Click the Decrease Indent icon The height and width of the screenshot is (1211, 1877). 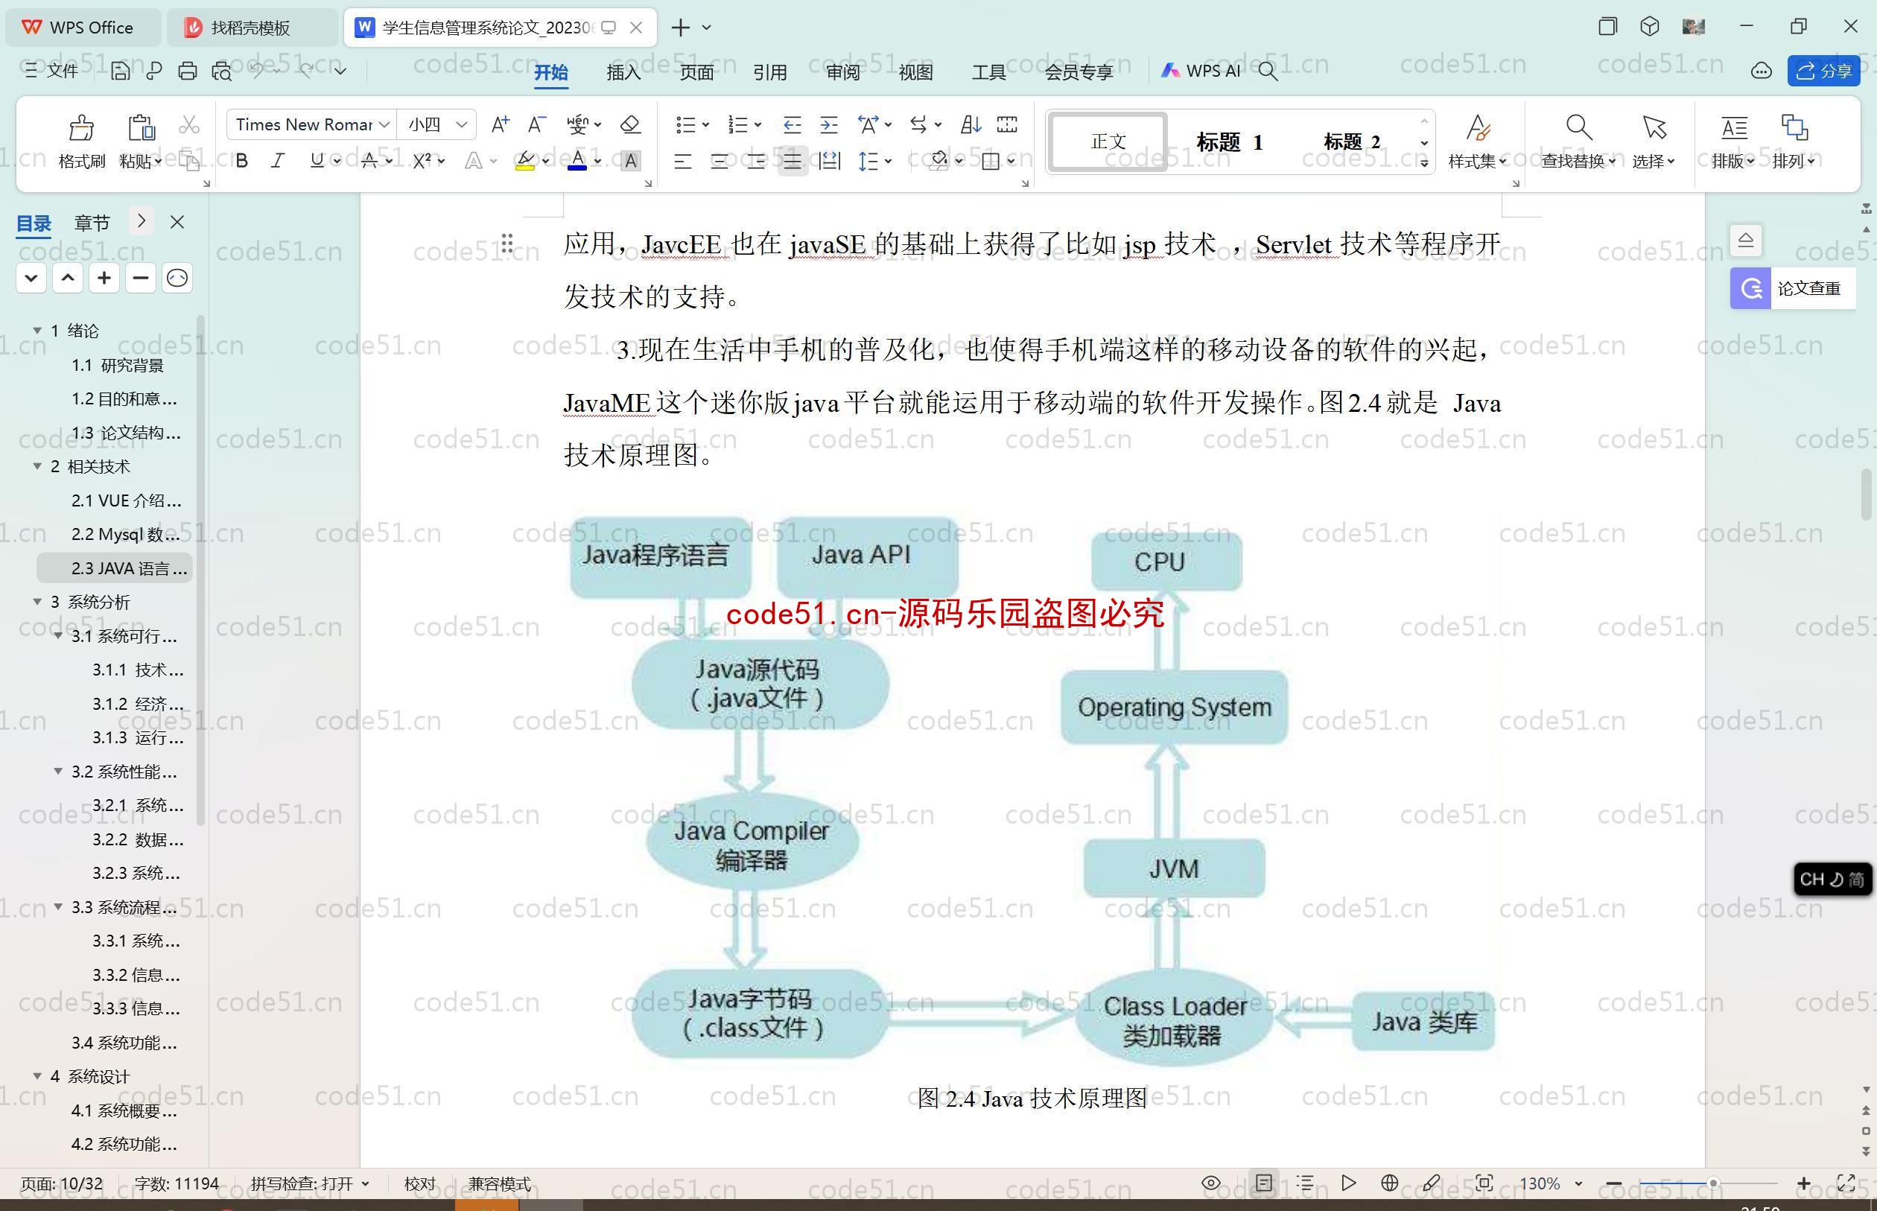(792, 124)
